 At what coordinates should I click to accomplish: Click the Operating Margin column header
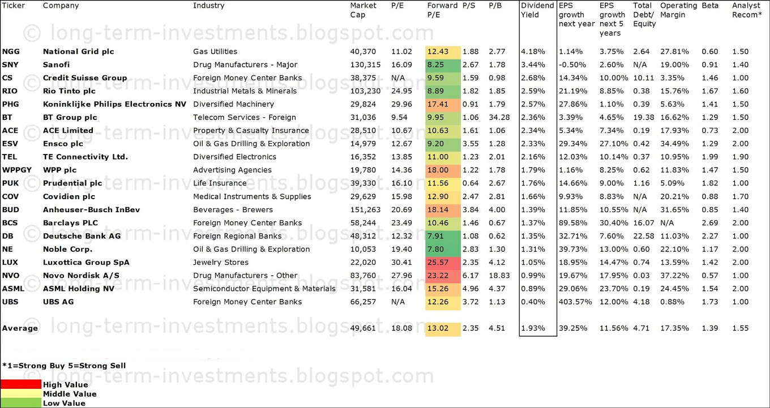tap(678, 10)
